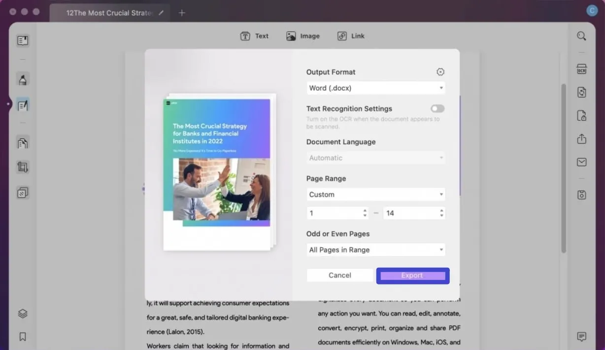Select the Edit PDF tool
This screenshot has width=605, height=350.
23,105
